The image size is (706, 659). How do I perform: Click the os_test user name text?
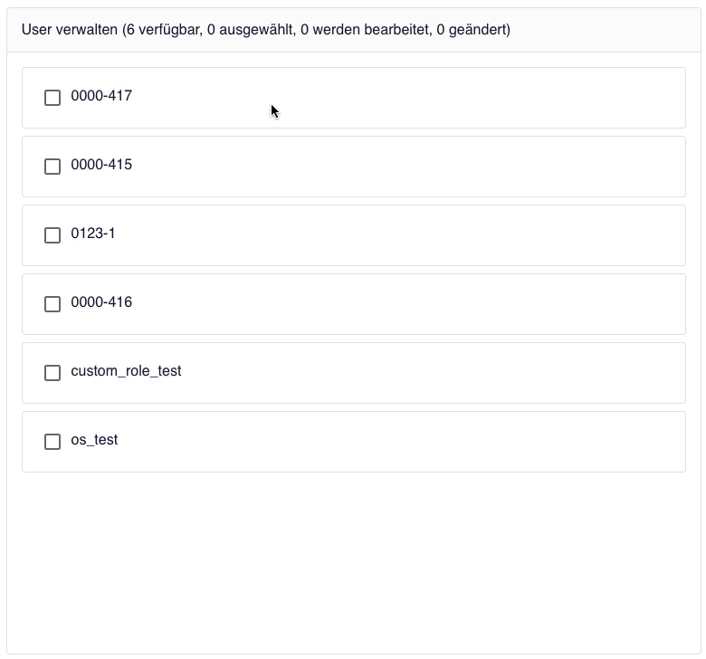click(x=94, y=440)
